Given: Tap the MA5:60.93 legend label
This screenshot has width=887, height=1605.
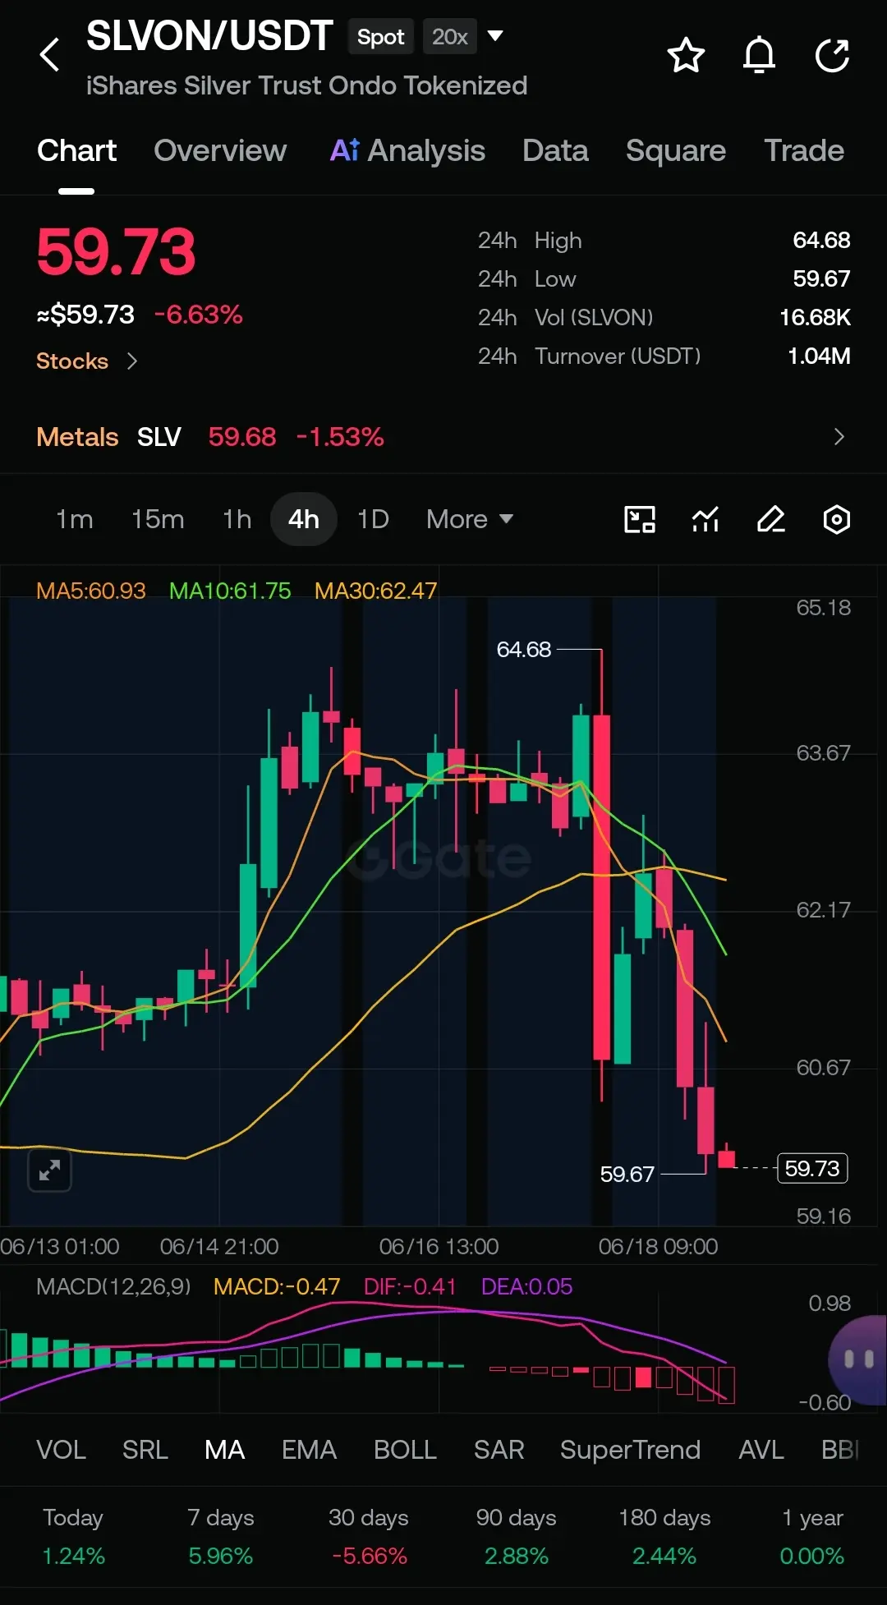Looking at the screenshot, I should pos(91,591).
